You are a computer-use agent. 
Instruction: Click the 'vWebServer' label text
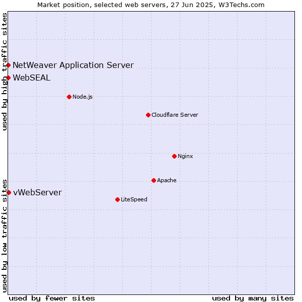pyautogui.click(x=38, y=192)
